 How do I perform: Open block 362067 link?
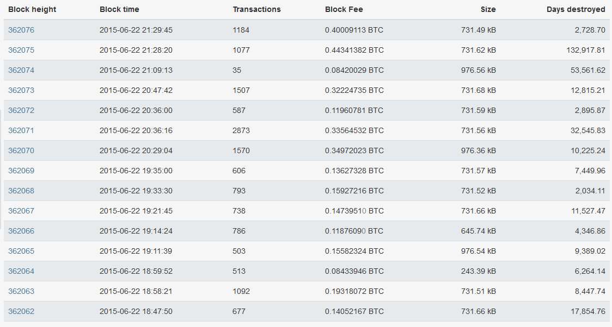coord(21,211)
